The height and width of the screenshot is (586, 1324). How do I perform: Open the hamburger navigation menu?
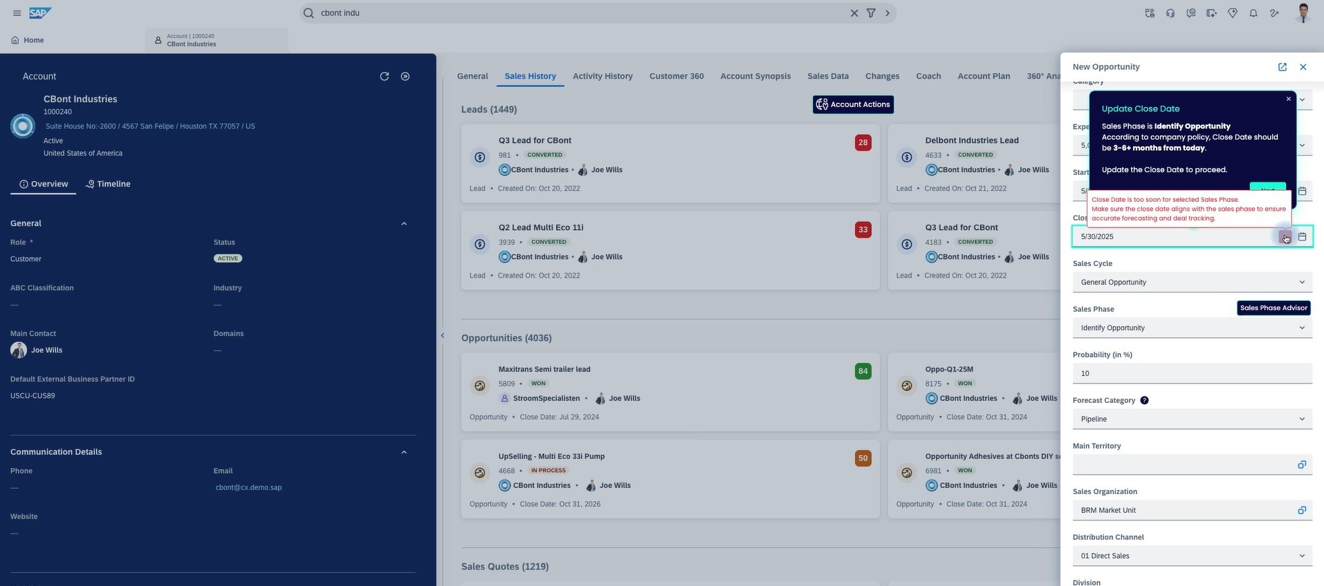click(x=17, y=13)
